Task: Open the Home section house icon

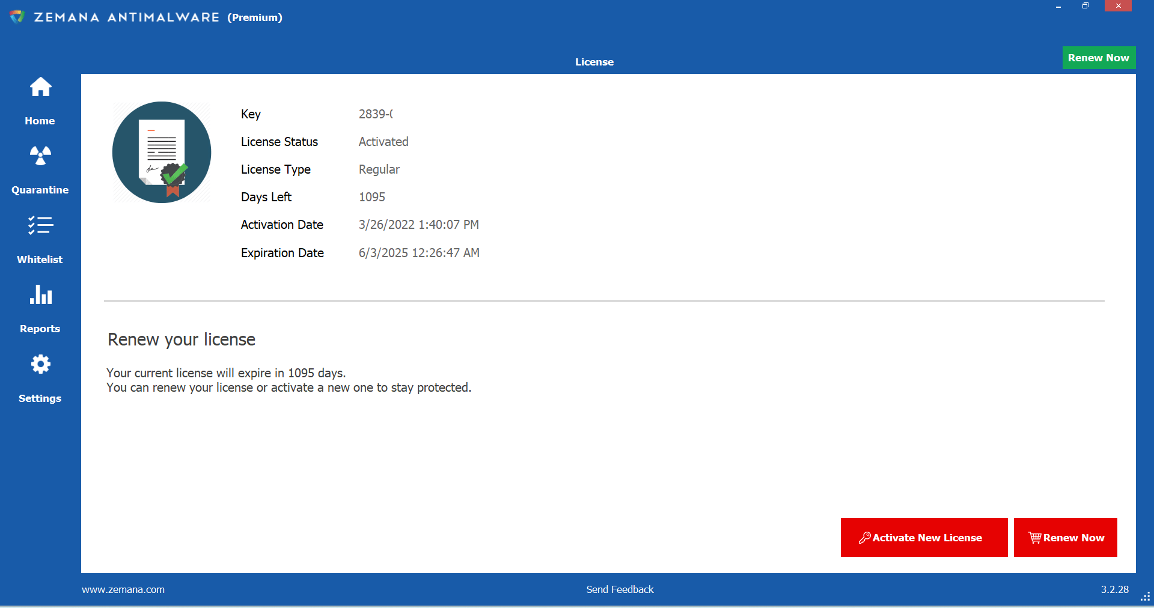Action: pyautogui.click(x=41, y=87)
